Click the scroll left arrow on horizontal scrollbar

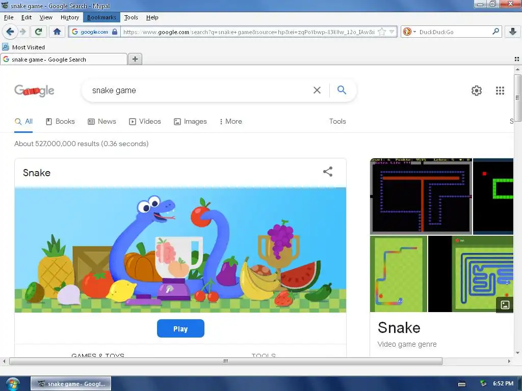(x=4, y=361)
